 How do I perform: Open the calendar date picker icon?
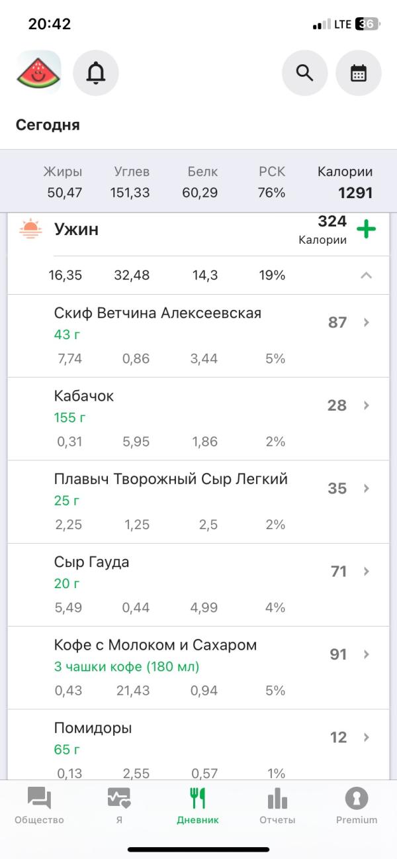(359, 73)
